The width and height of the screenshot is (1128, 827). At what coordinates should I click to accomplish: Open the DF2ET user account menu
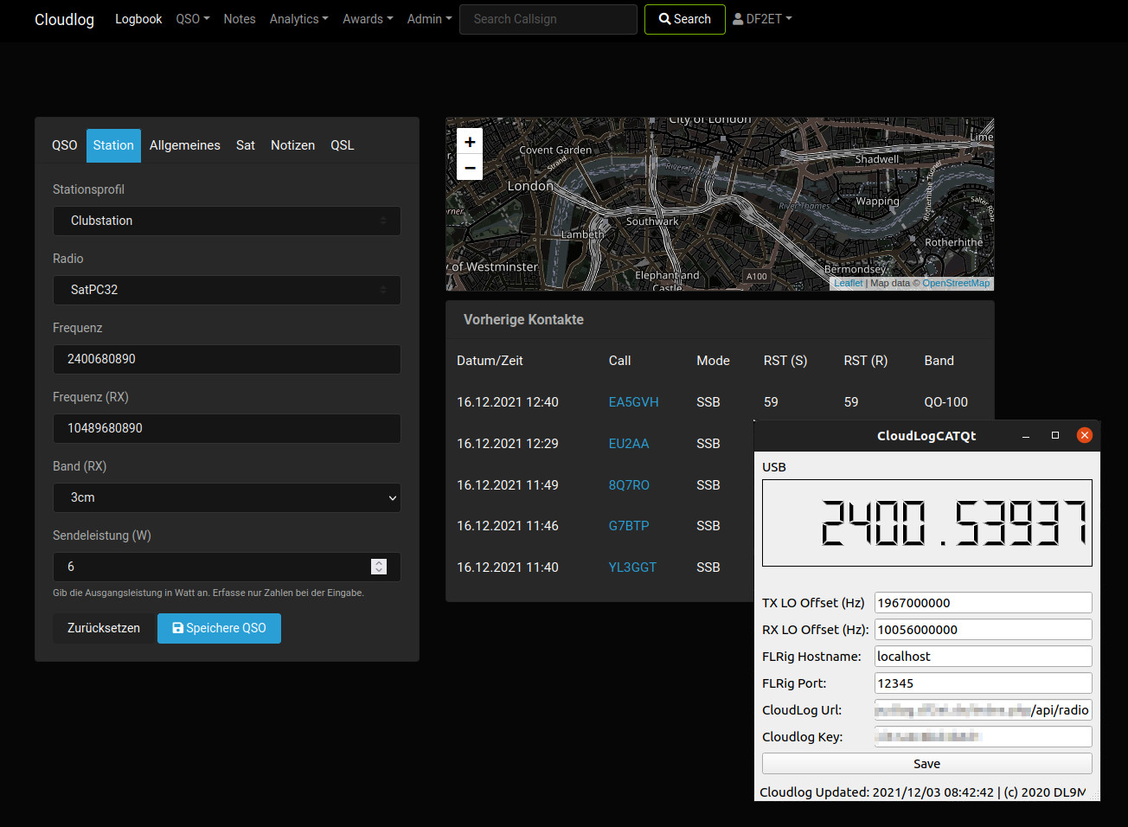tap(762, 19)
